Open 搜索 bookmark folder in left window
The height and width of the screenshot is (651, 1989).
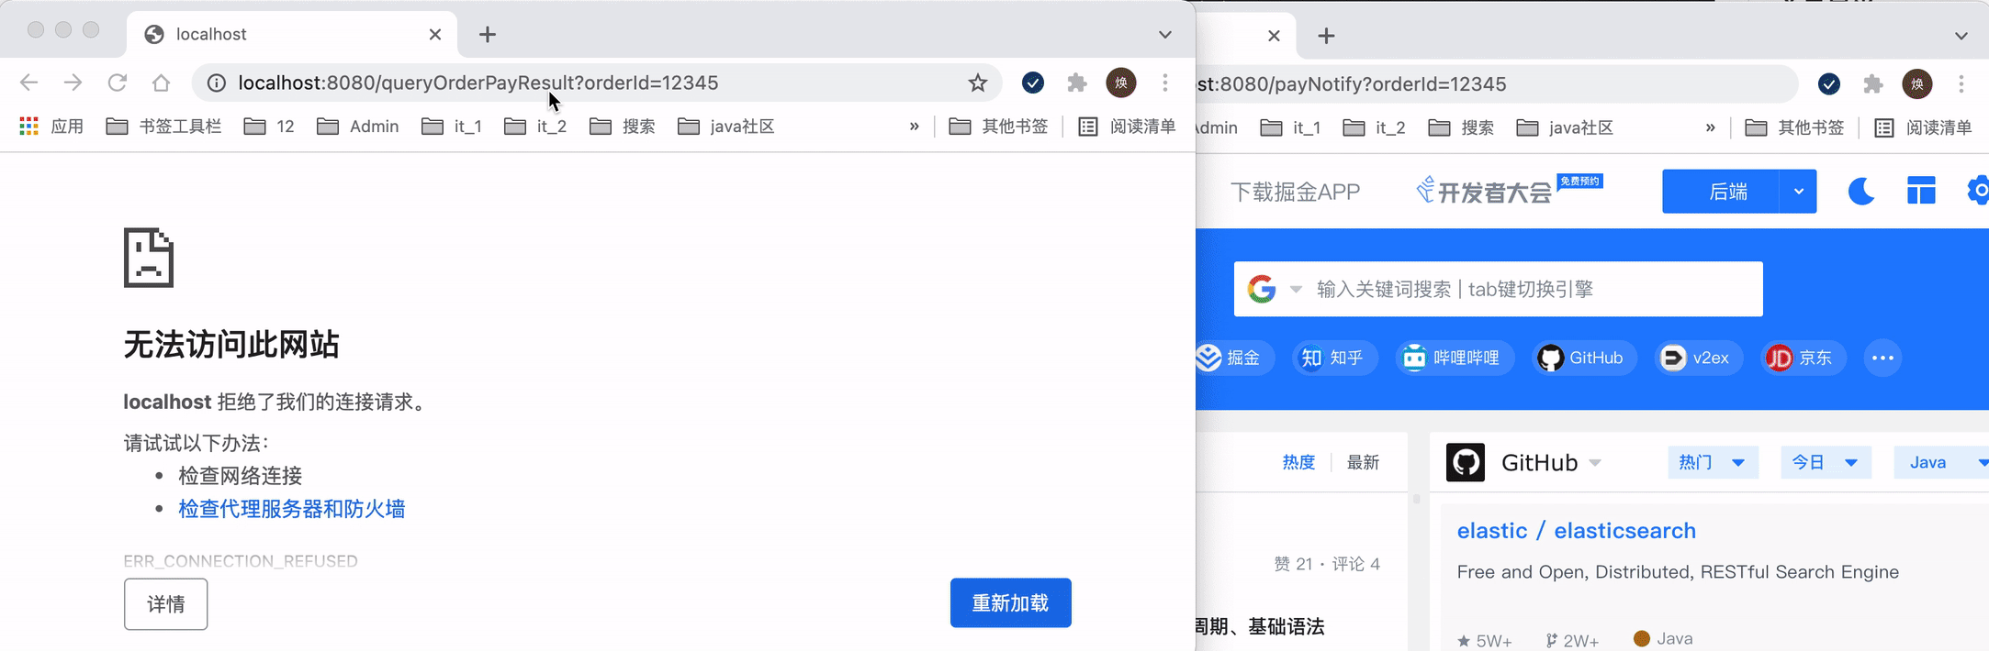point(623,127)
